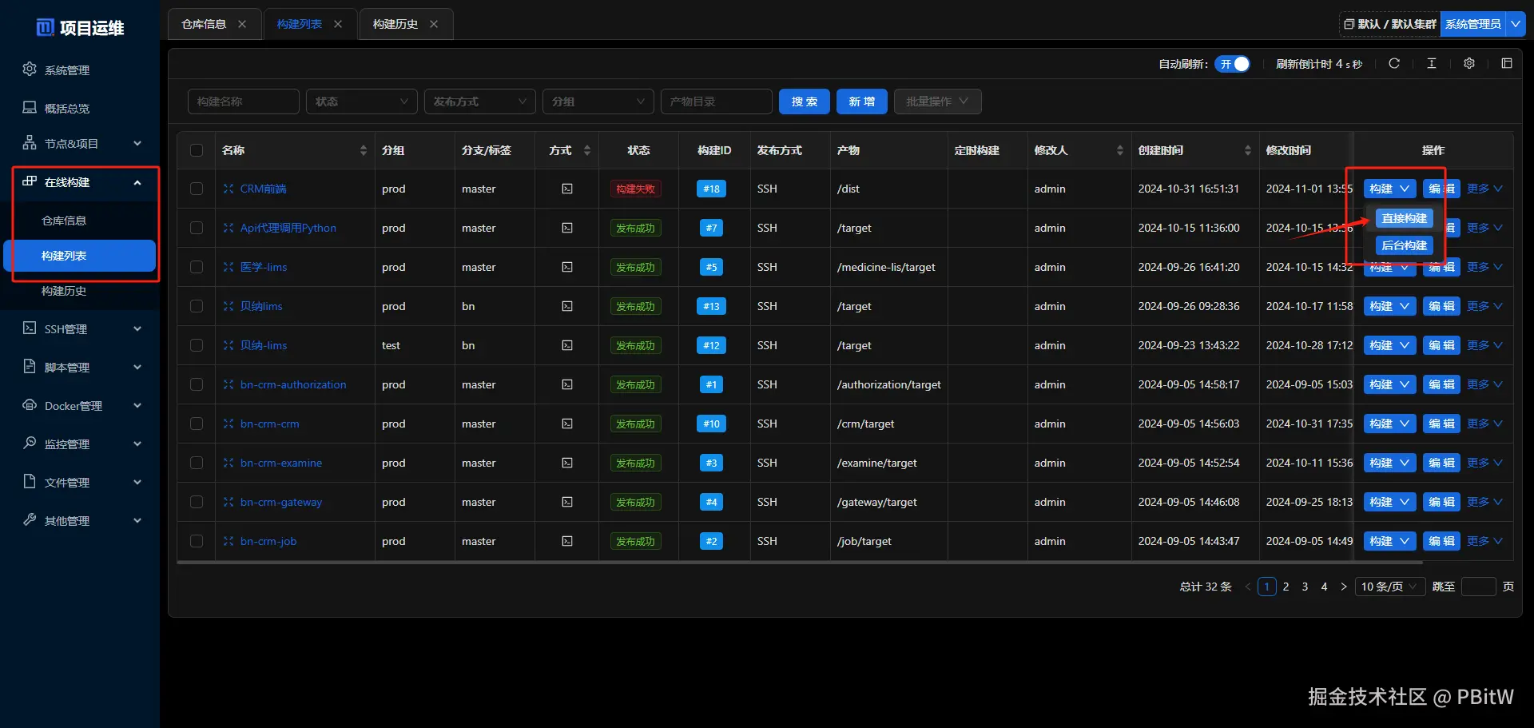The height and width of the screenshot is (728, 1534).
Task: Check the box for the bn-crm-gateway row
Action: coord(197,502)
